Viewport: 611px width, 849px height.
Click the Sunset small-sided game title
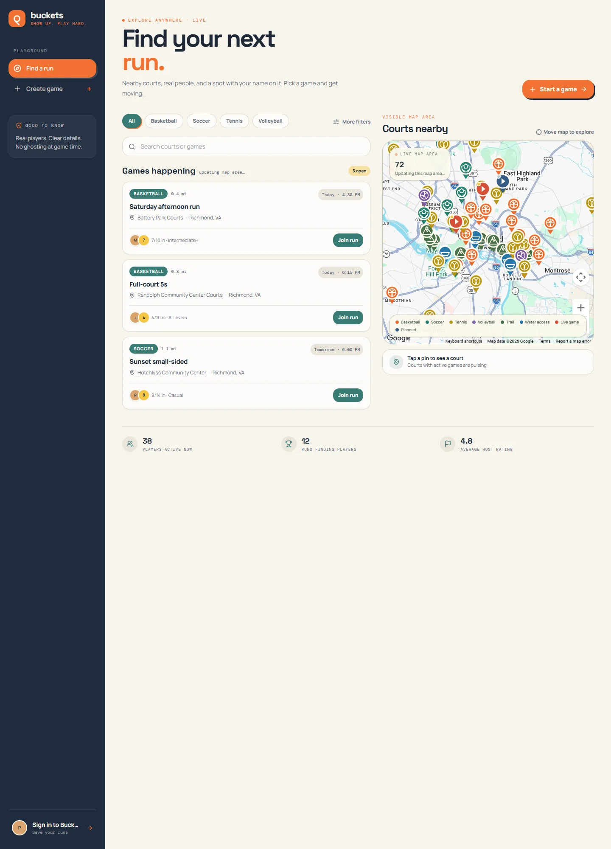click(x=158, y=362)
